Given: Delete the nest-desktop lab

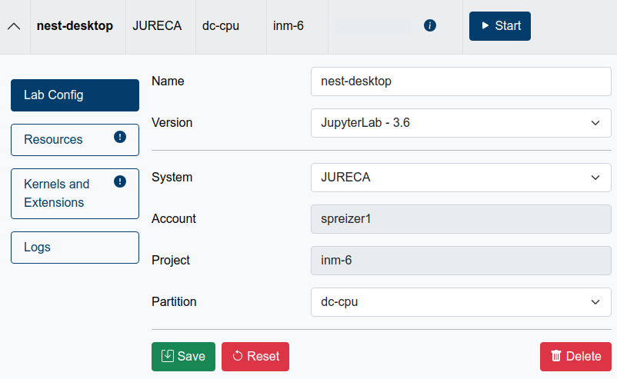Looking at the screenshot, I should 575,357.
